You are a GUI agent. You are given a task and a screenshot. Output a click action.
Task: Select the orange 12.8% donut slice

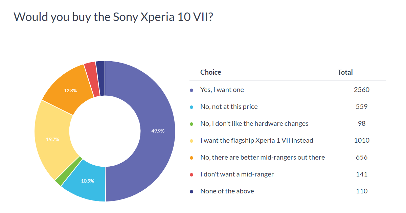(70, 91)
